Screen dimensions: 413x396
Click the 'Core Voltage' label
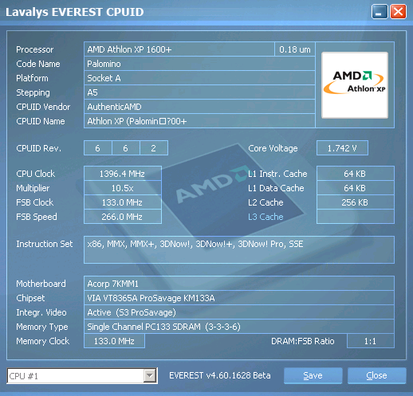point(273,148)
